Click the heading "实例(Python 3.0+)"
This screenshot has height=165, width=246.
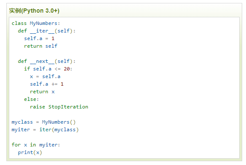pyautogui.click(x=34, y=11)
